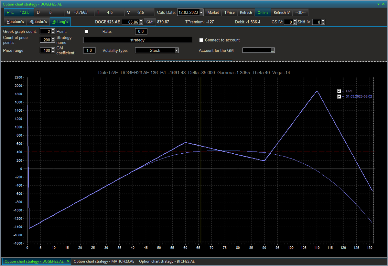
Task: Focus the GM coefficient field
Action: [89, 50]
